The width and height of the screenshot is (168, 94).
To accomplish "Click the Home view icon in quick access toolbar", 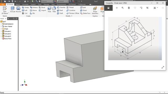I will (x=25, y=1).
